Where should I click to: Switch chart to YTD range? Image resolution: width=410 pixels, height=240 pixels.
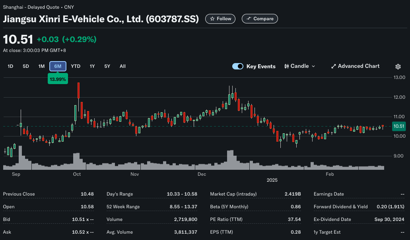[x=76, y=66]
